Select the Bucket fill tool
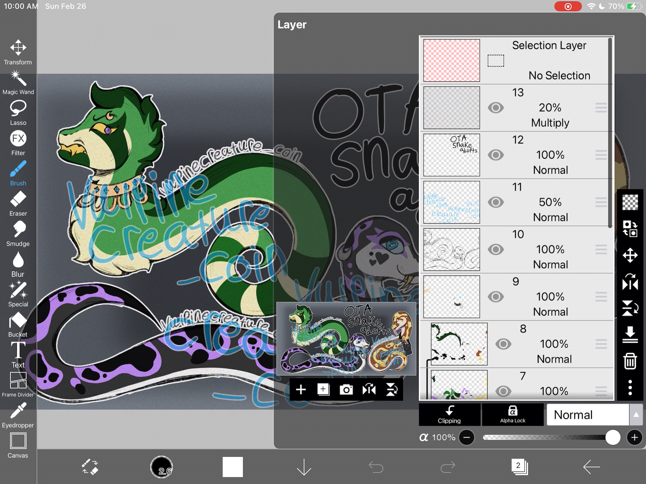This screenshot has width=646, height=484. click(18, 325)
